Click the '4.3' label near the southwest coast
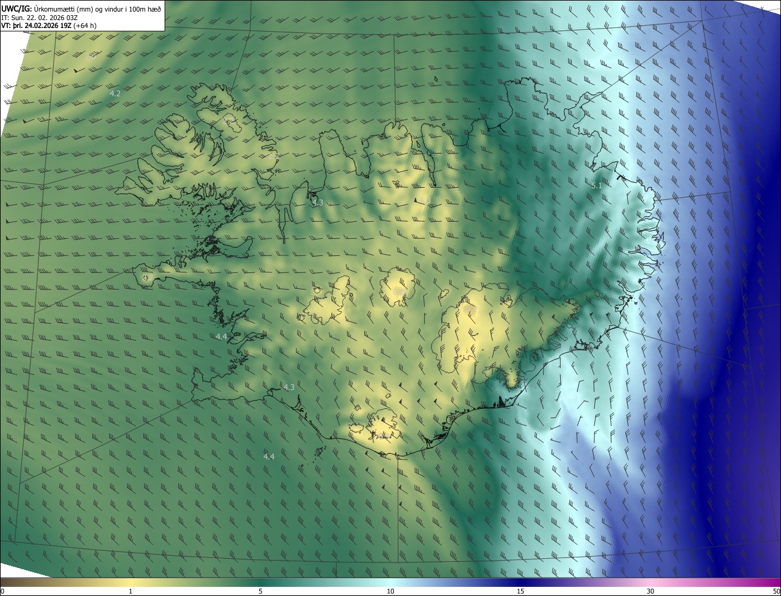 [289, 387]
